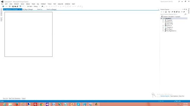
Task: Switch to the Team Explorer tab
Action: 174,96
